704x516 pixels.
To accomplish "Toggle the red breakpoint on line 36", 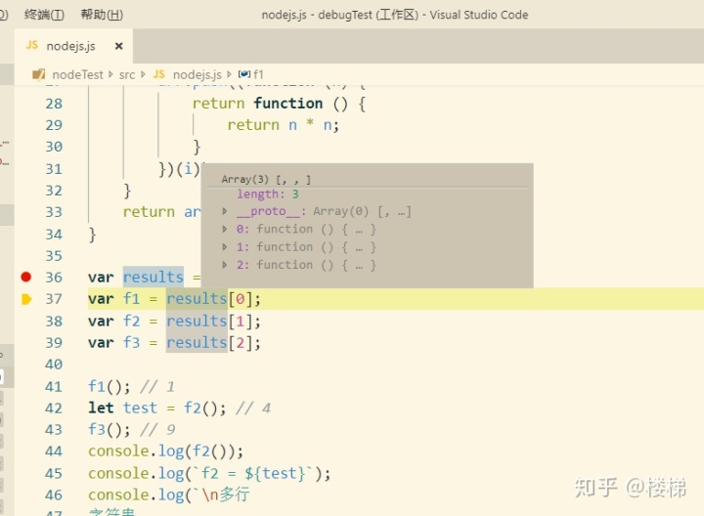I will (x=26, y=277).
